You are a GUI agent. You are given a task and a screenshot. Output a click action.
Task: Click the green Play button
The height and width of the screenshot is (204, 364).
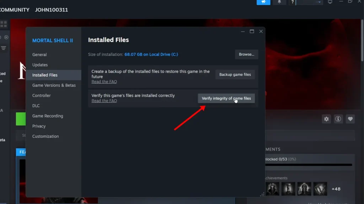pos(21,119)
